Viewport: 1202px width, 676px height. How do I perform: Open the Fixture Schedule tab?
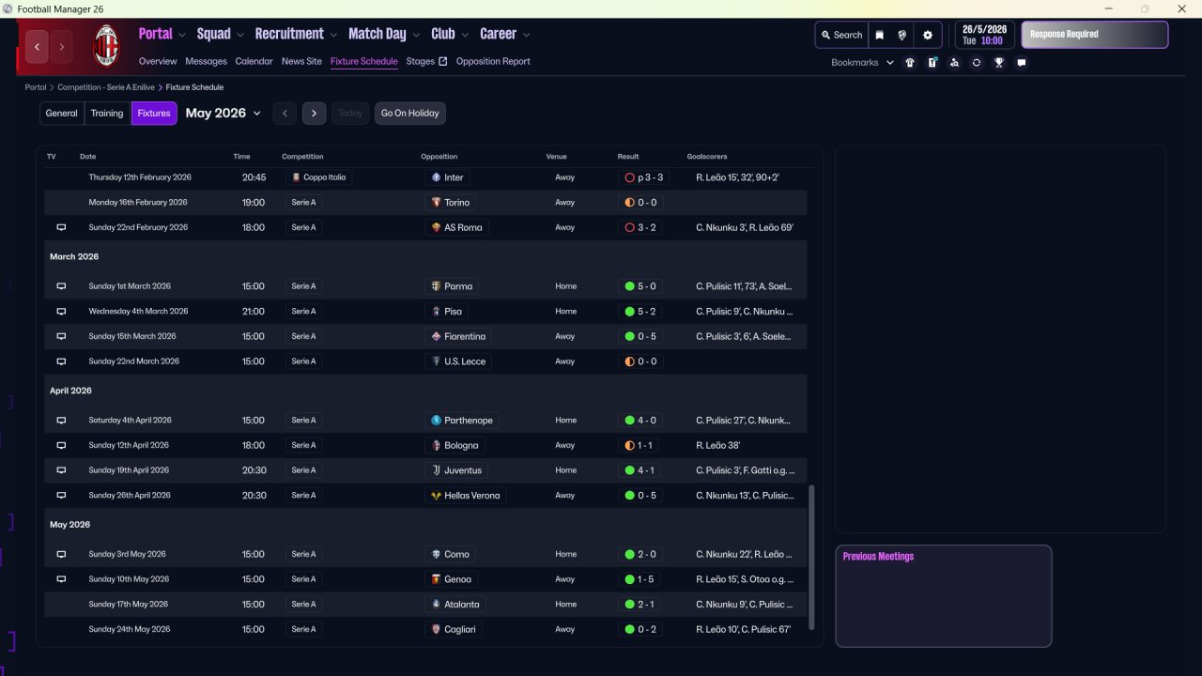[364, 62]
